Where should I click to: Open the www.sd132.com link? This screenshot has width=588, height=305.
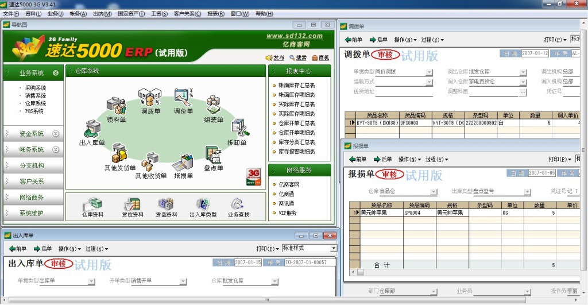(x=295, y=36)
